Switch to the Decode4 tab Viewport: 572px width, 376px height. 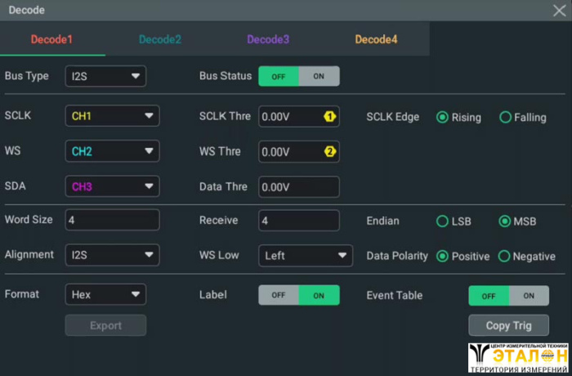(x=376, y=39)
